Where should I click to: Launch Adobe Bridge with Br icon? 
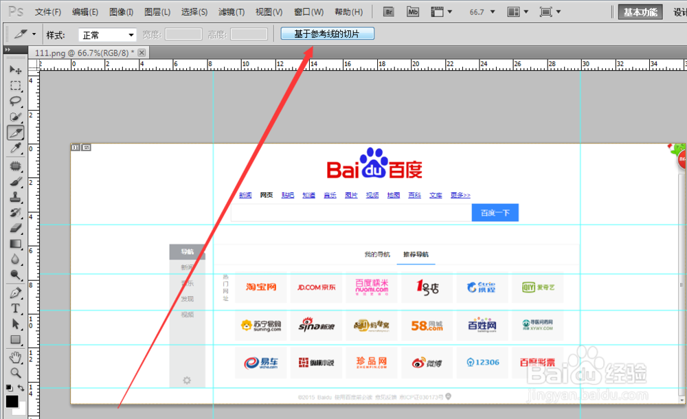(x=388, y=12)
